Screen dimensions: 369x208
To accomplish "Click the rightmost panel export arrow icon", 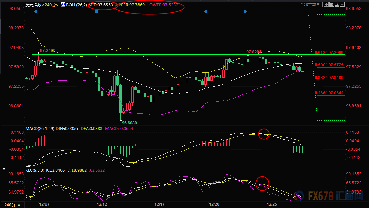I will point(343,4).
